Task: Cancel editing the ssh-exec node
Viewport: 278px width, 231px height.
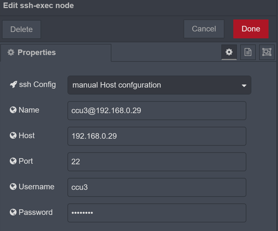Action: pyautogui.click(x=204, y=29)
